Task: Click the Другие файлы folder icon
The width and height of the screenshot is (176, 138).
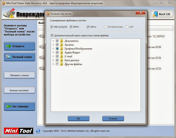Action: (62, 64)
